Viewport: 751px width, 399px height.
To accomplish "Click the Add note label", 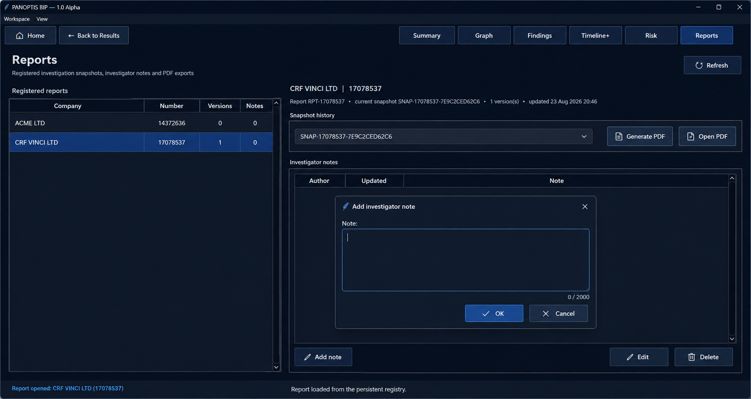I will (328, 357).
